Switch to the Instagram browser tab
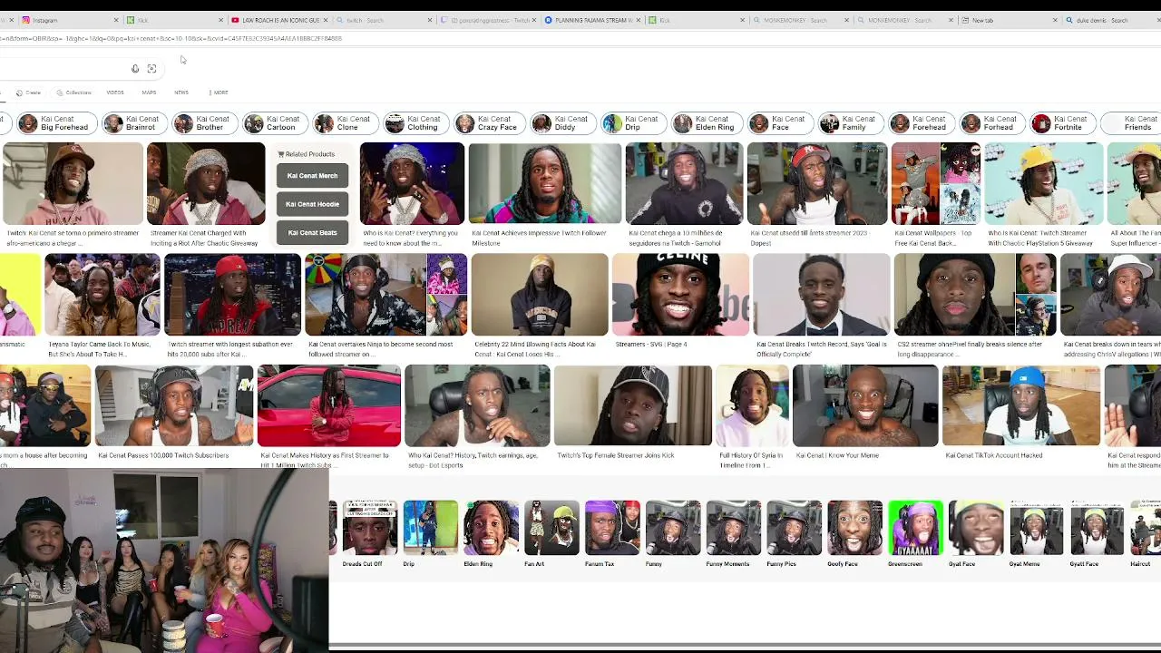This screenshot has width=1161, height=653. click(68, 20)
